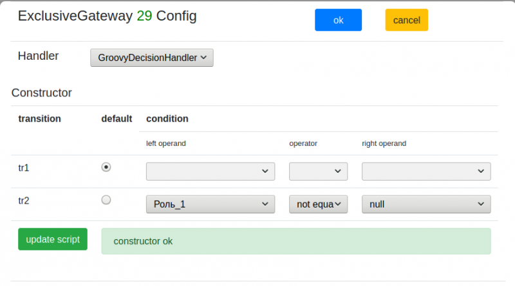This screenshot has width=515, height=286.
Task: Confirm the config with the ok button
Action: (338, 20)
